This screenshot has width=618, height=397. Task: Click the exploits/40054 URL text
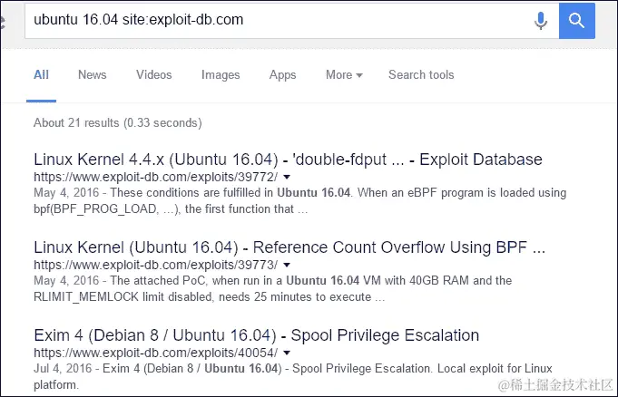[156, 353]
